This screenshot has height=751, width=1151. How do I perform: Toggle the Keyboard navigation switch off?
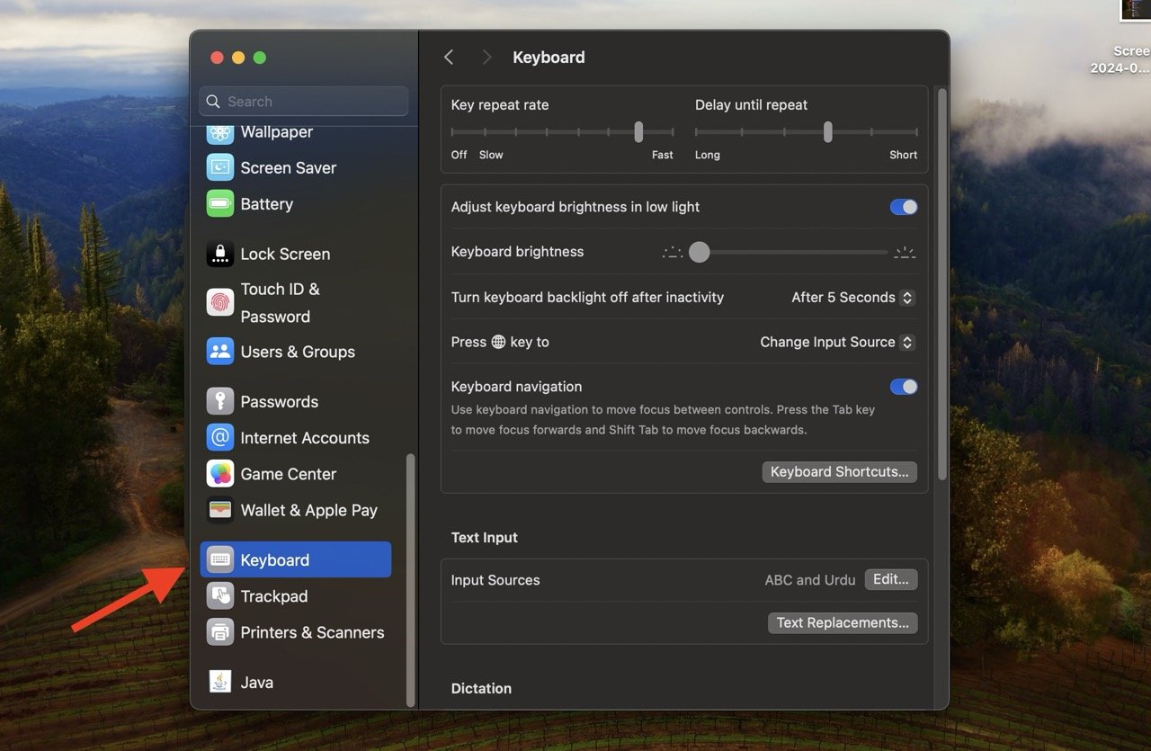(x=903, y=386)
